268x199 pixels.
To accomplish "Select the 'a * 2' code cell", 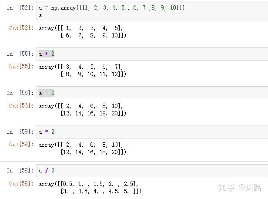I will 152,132.
